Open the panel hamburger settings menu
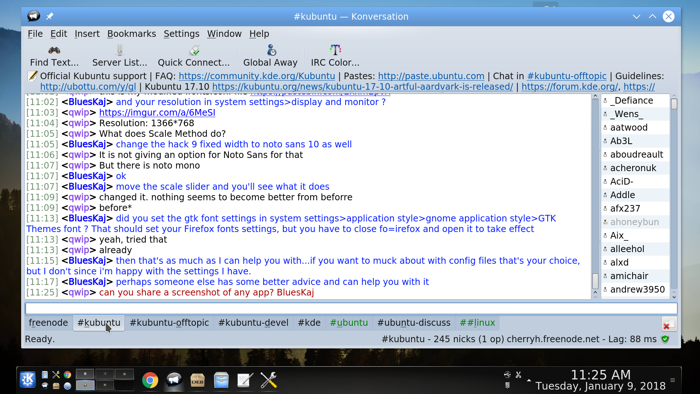 [x=673, y=380]
